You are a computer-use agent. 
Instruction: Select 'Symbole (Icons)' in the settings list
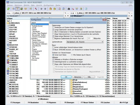(x=37, y=26)
